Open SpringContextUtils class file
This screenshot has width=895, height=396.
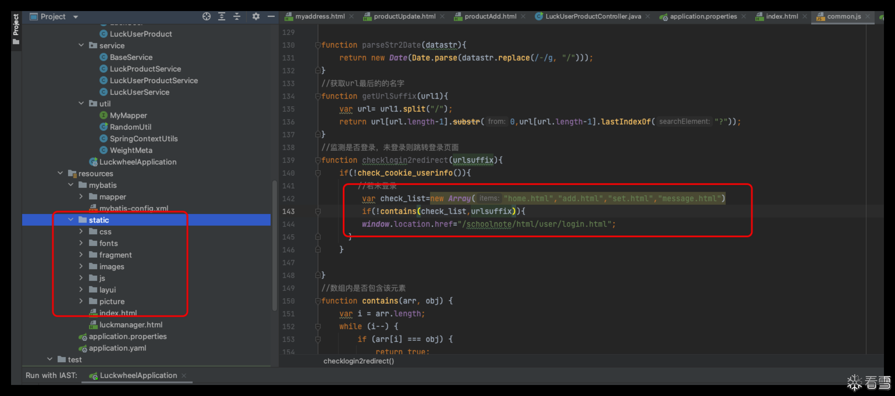[138, 138]
